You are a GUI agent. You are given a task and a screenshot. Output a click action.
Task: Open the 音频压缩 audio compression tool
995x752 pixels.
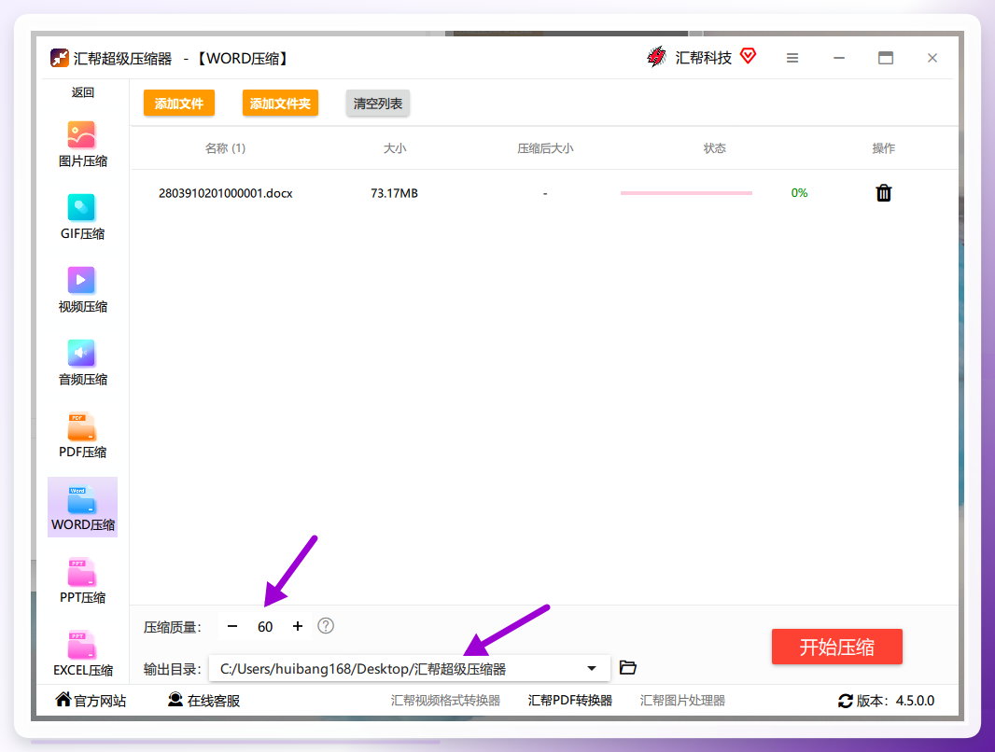pos(82,363)
